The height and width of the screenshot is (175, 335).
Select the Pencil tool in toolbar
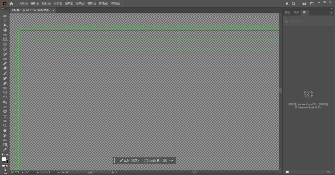(x=5, y=63)
